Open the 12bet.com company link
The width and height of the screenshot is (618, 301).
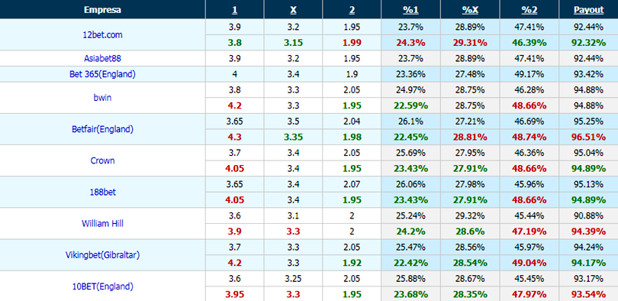pos(102,34)
